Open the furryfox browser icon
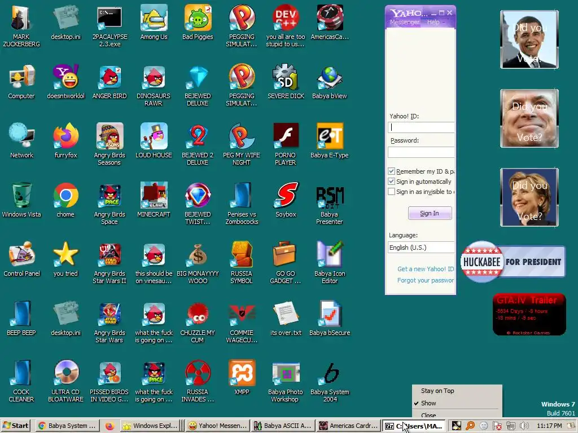Viewport: 578px width, 433px height. coord(65,140)
